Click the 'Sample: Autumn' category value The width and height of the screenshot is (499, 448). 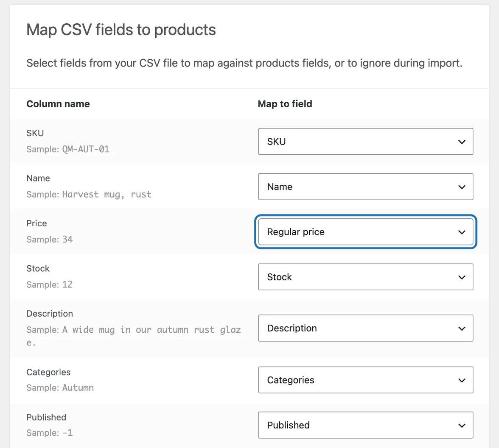pyautogui.click(x=60, y=387)
